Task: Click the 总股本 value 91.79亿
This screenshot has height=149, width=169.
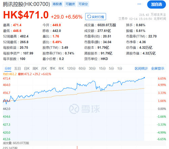Action: 103,48
